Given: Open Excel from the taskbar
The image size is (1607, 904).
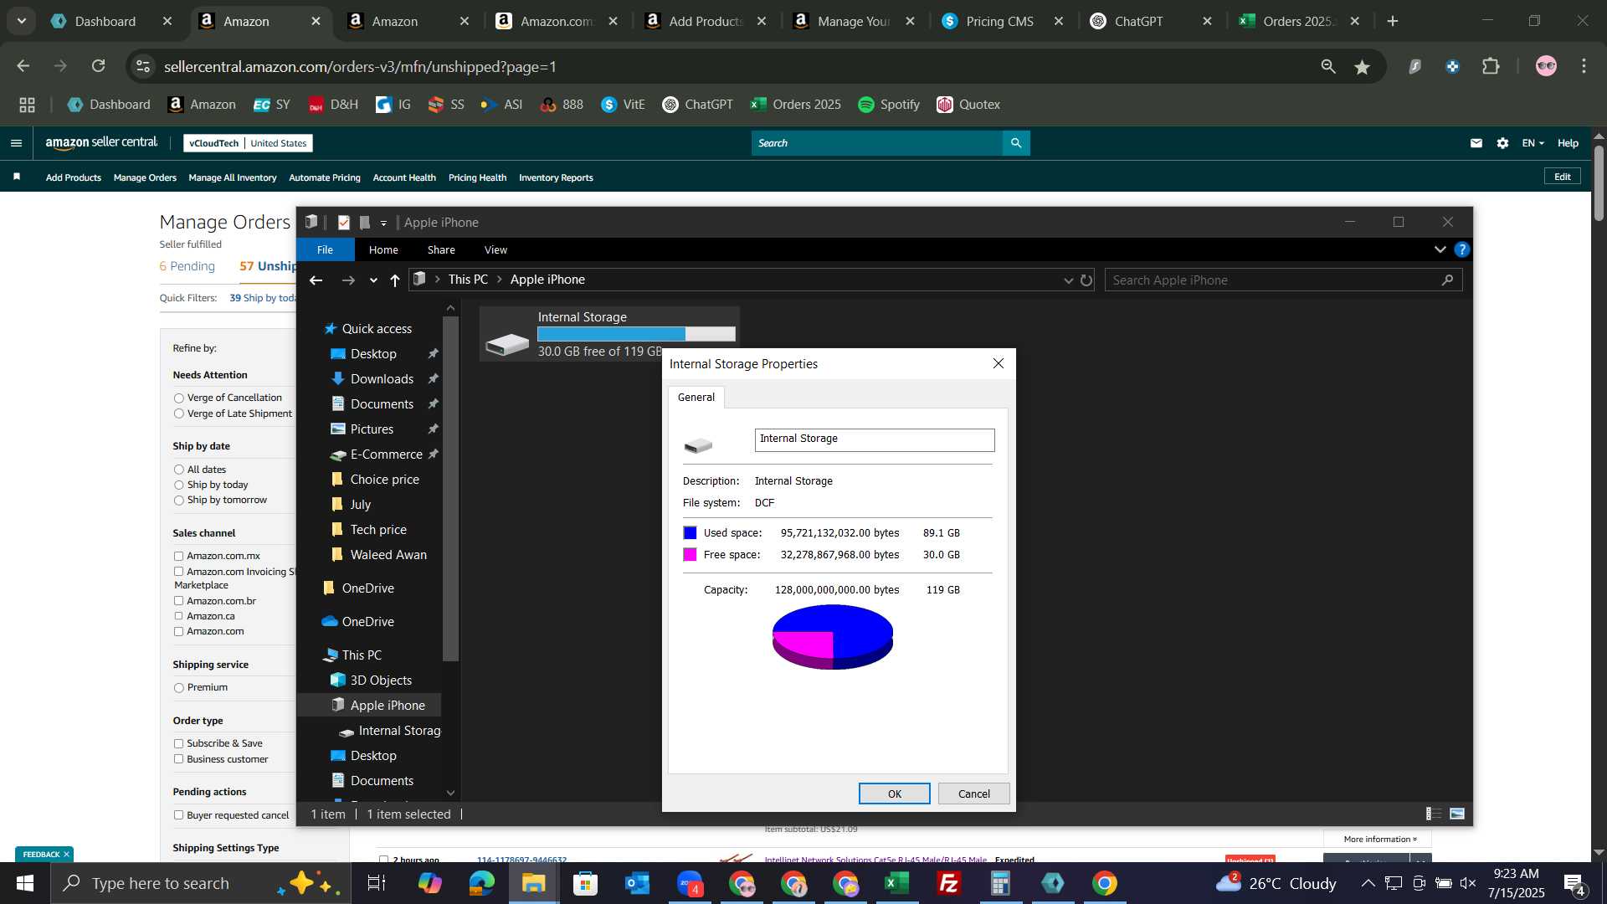Looking at the screenshot, I should 896,883.
